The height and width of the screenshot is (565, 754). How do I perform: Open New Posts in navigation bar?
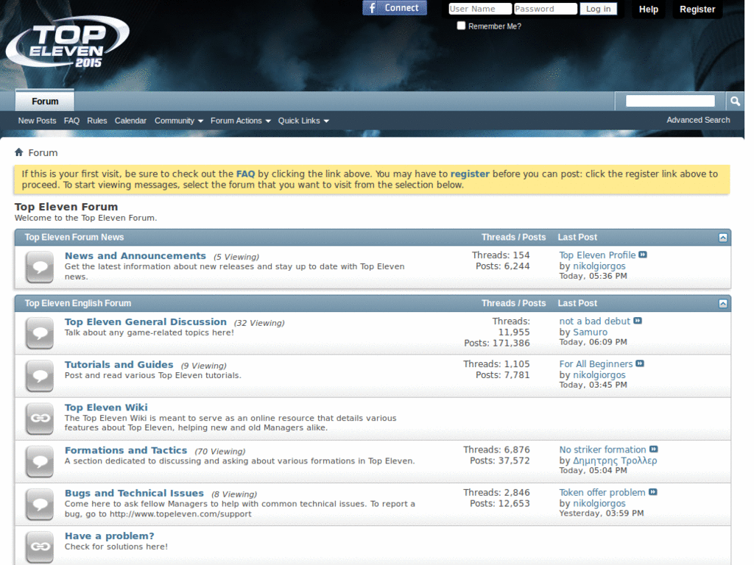(x=37, y=121)
